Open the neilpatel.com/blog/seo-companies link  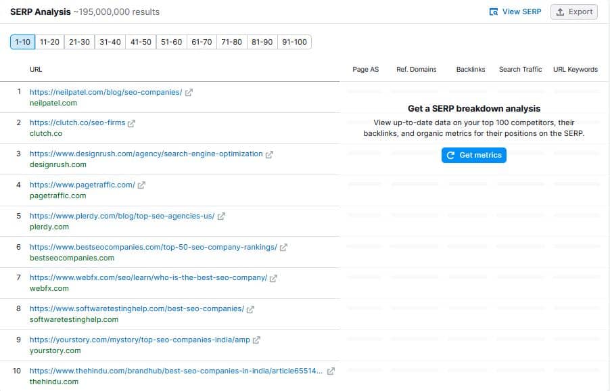tap(105, 92)
